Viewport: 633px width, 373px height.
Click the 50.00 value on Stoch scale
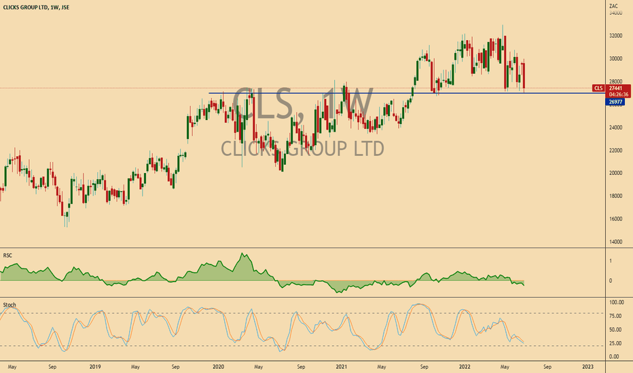click(x=615, y=330)
